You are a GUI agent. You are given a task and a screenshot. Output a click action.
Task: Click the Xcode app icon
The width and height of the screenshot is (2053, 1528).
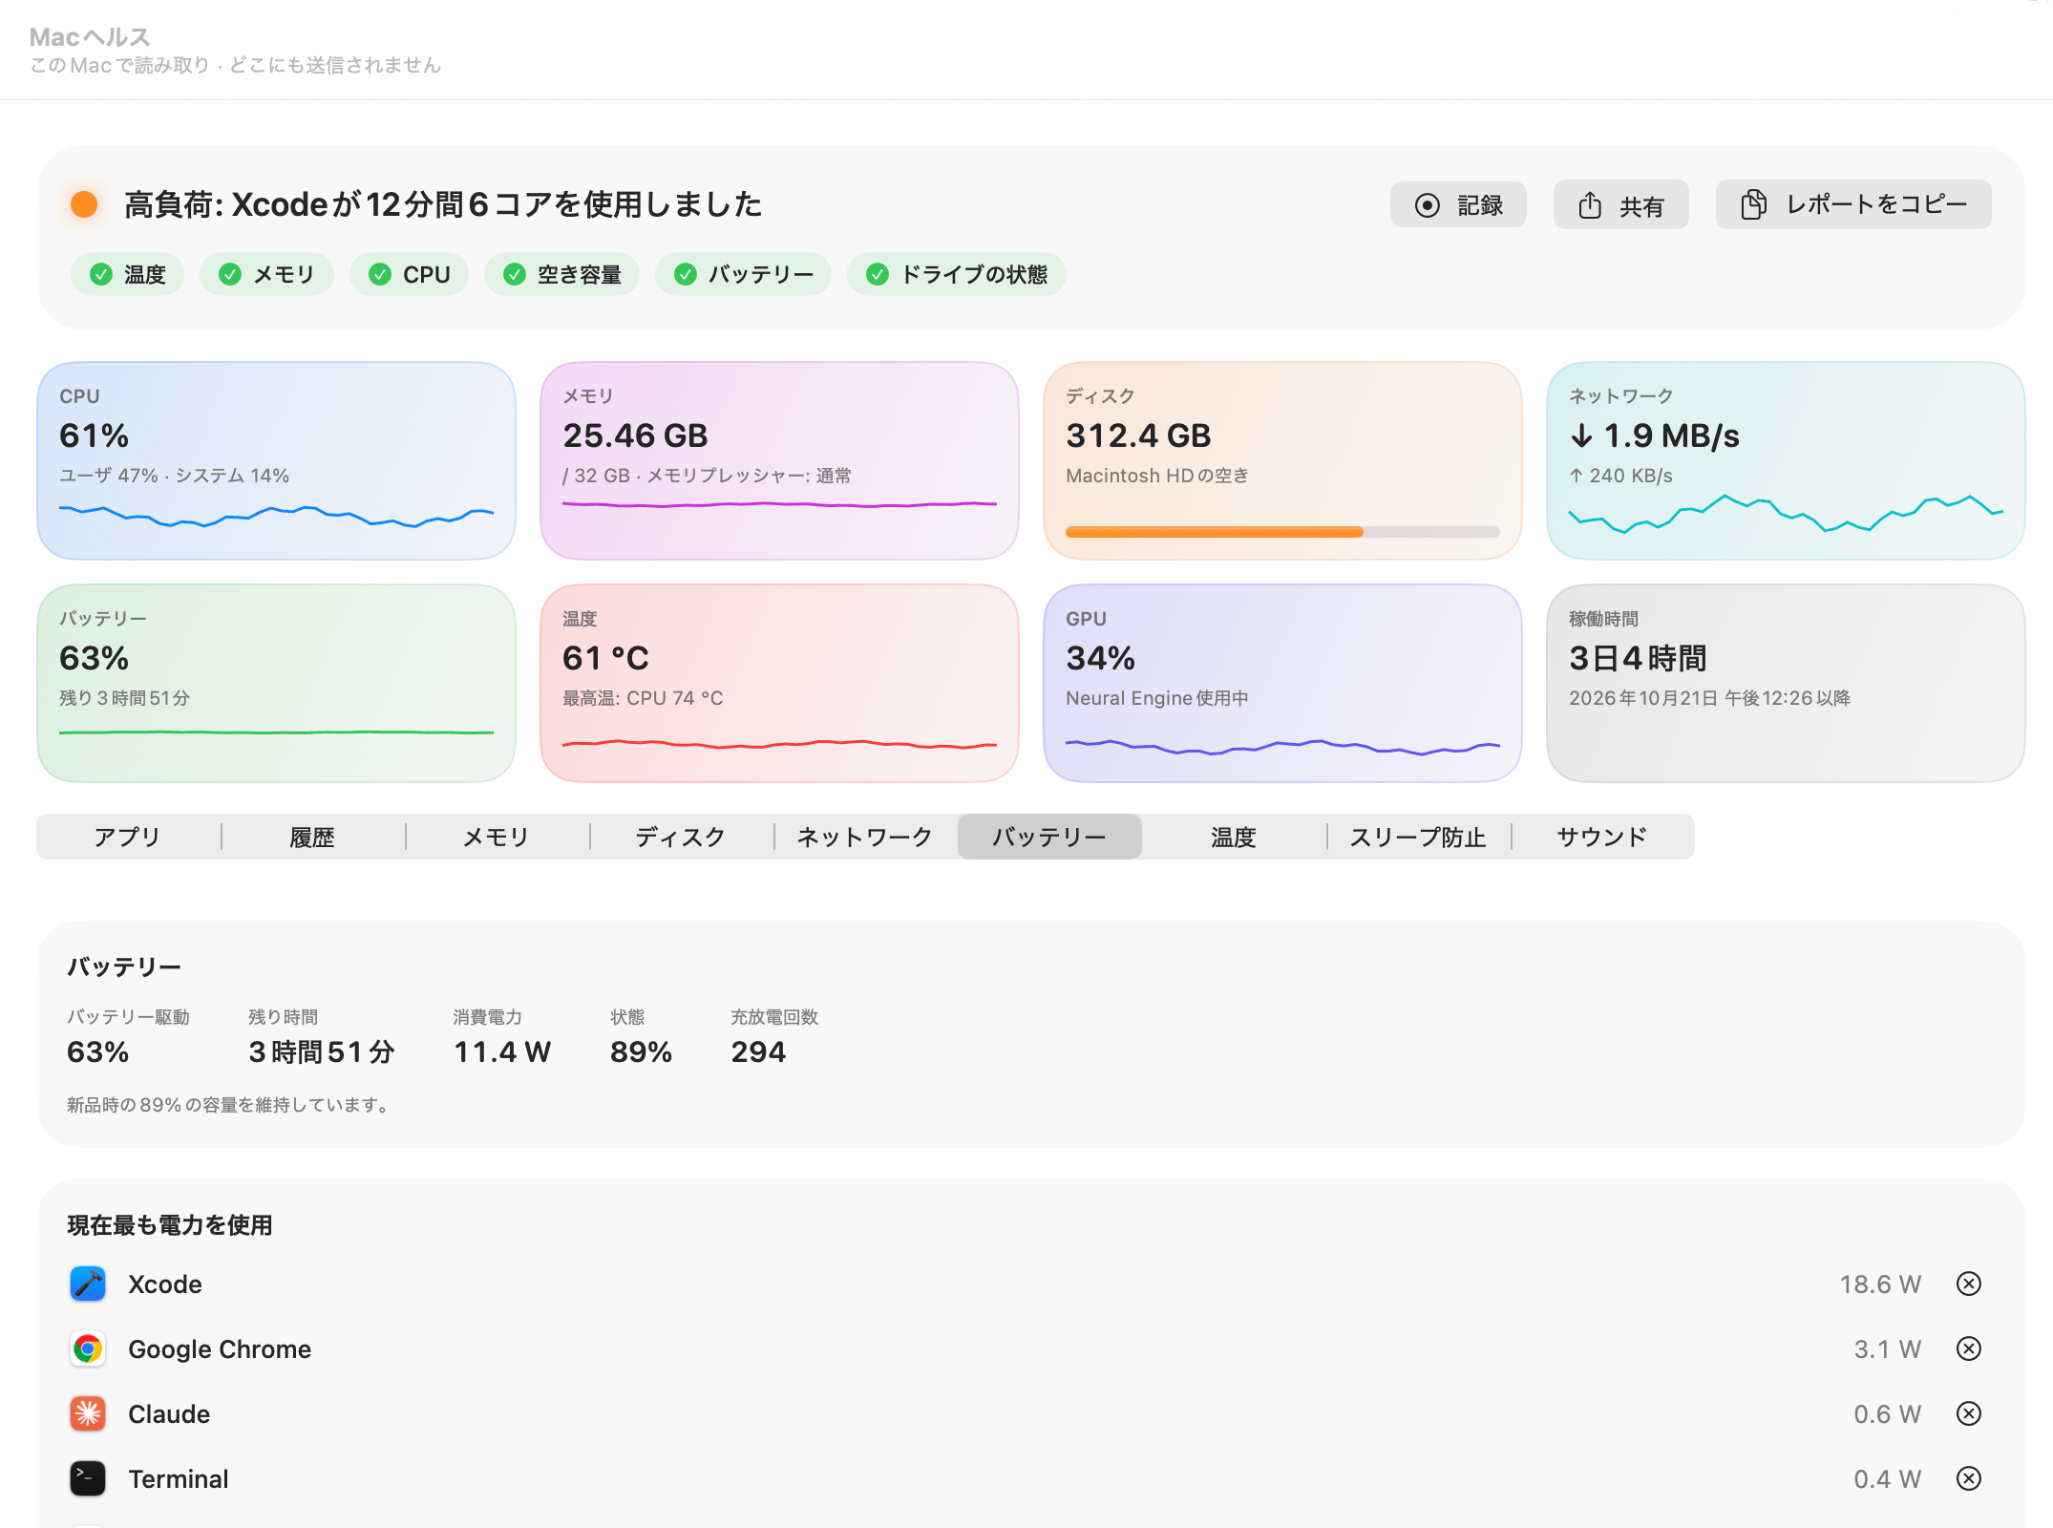click(88, 1284)
